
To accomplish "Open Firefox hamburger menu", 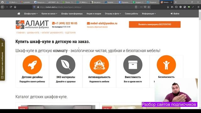I will (x=198, y=7).
